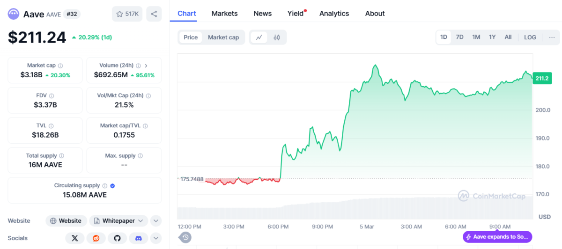Click the share icon button
This screenshot has width=562, height=249.
(x=154, y=14)
